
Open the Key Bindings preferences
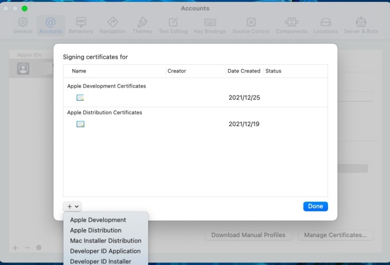pyautogui.click(x=210, y=25)
